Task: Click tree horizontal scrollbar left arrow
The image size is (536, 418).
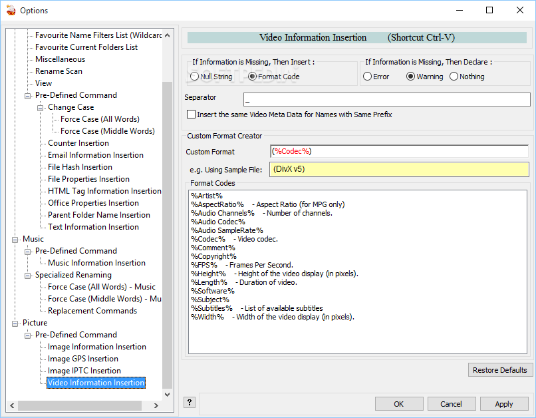Action: point(12,405)
